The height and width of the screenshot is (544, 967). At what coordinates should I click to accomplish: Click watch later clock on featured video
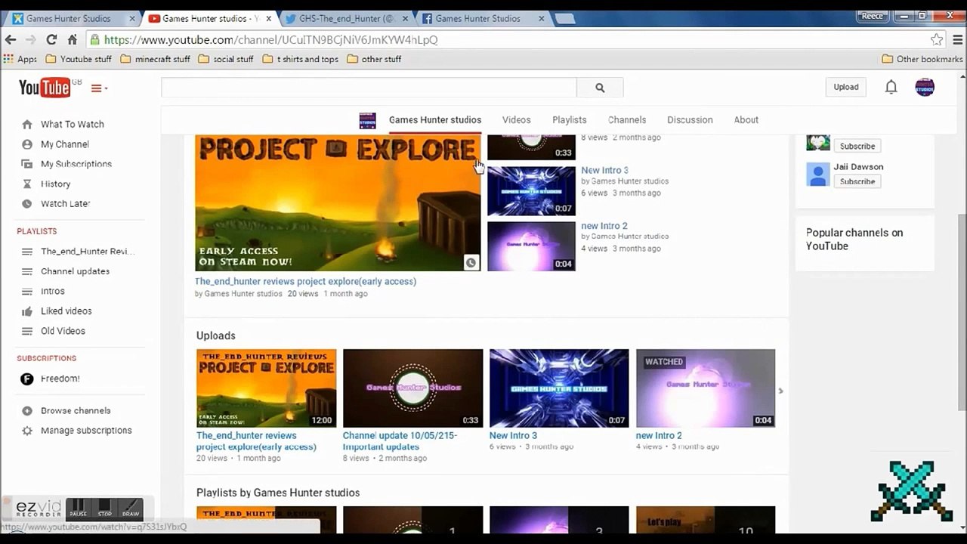pyautogui.click(x=471, y=262)
